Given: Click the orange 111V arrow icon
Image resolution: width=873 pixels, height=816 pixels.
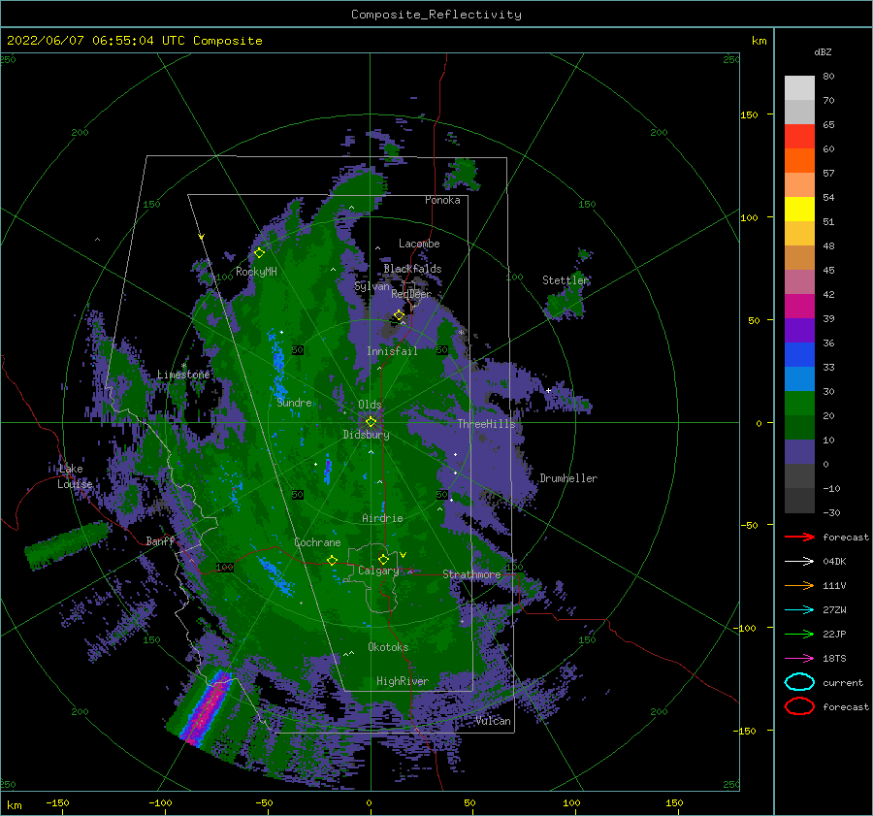Looking at the screenshot, I should (x=799, y=585).
